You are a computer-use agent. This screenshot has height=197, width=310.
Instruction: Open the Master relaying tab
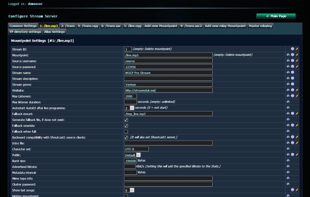click(x=260, y=26)
